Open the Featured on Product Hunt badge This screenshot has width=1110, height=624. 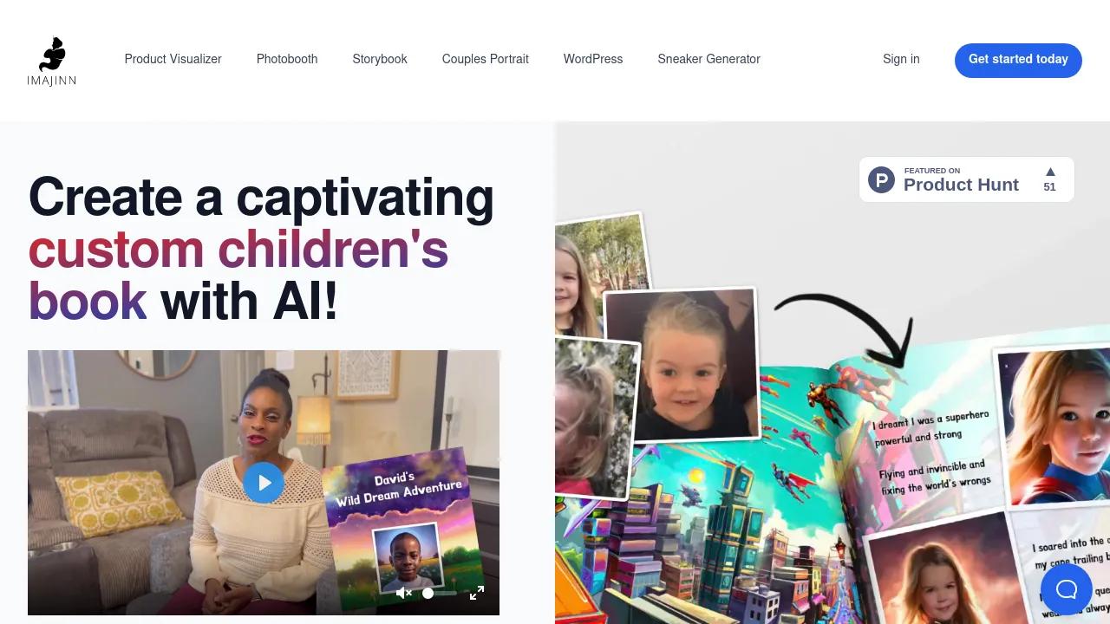click(967, 179)
